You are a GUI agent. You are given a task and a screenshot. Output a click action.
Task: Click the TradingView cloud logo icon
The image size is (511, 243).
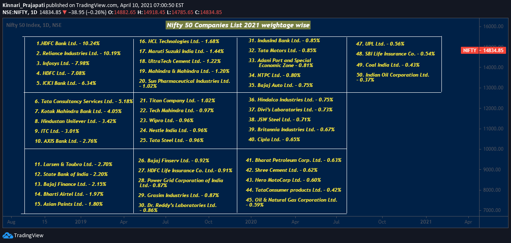tap(7, 236)
